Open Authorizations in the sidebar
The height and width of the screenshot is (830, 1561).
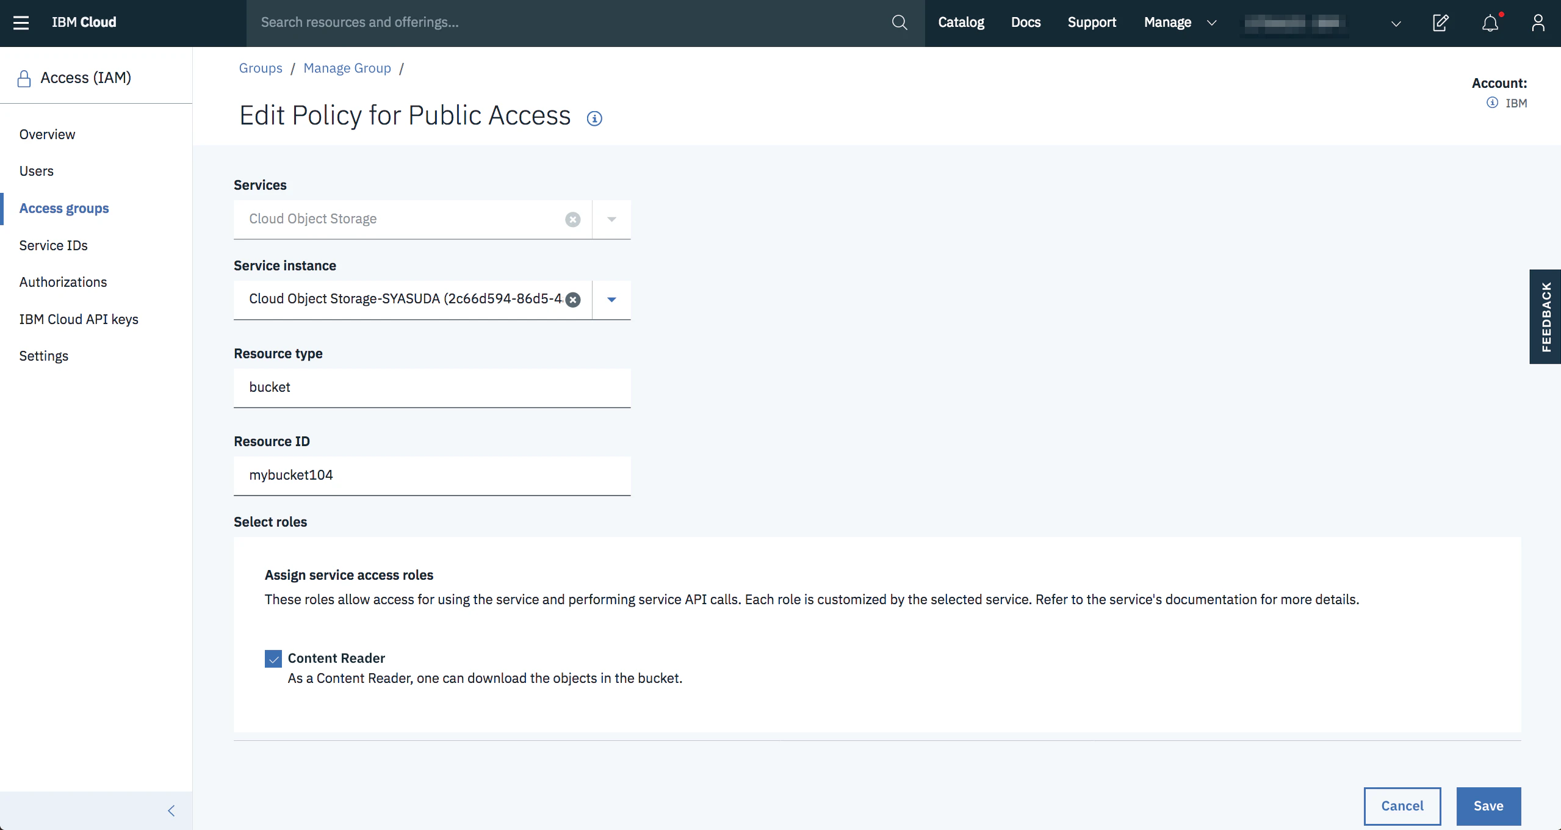click(63, 282)
